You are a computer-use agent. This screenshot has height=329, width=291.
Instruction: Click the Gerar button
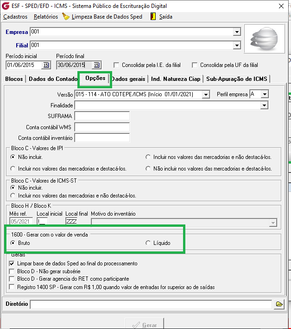click(145, 324)
